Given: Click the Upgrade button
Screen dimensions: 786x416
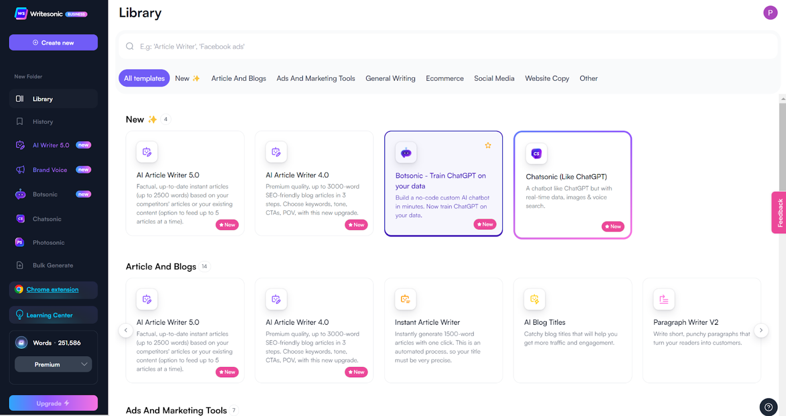Looking at the screenshot, I should (53, 403).
